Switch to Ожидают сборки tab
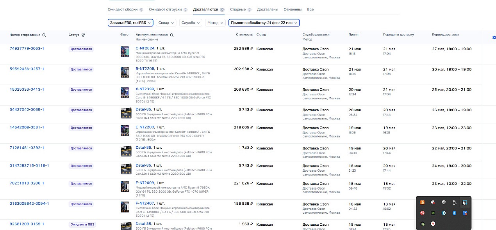The image size is (496, 230). click(125, 9)
